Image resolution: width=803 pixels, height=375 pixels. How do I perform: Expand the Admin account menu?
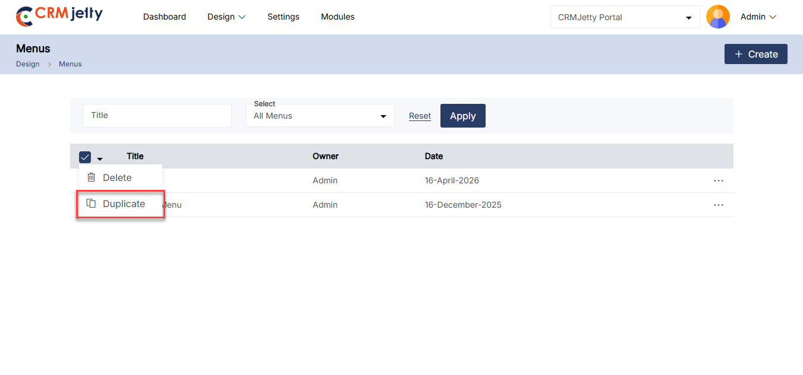(x=758, y=17)
